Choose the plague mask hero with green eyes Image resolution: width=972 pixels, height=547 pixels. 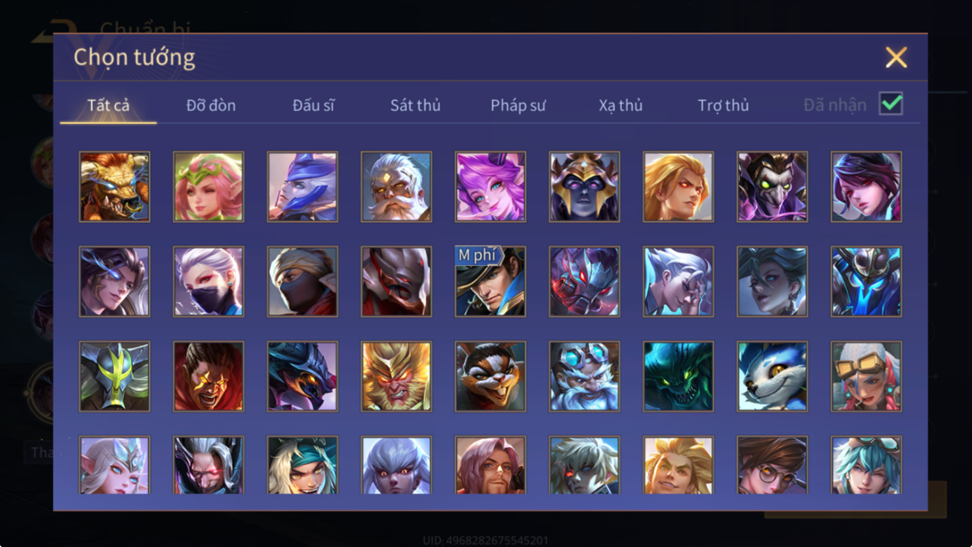click(772, 187)
